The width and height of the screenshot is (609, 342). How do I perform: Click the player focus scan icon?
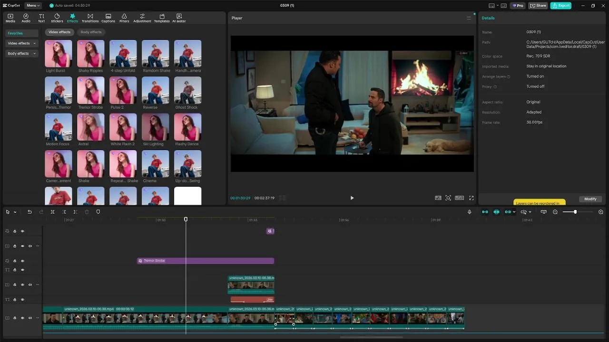(x=448, y=198)
